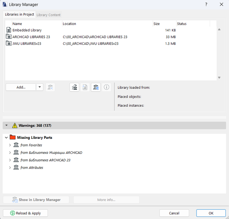Sort by the Size column header
The width and height of the screenshot is (229, 219).
tap(164, 24)
